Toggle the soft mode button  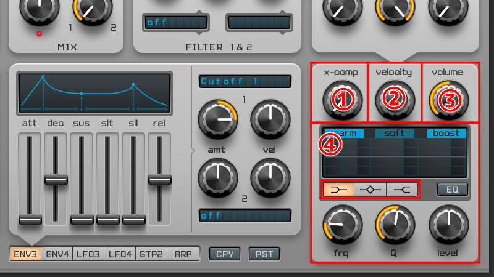pyautogui.click(x=395, y=133)
